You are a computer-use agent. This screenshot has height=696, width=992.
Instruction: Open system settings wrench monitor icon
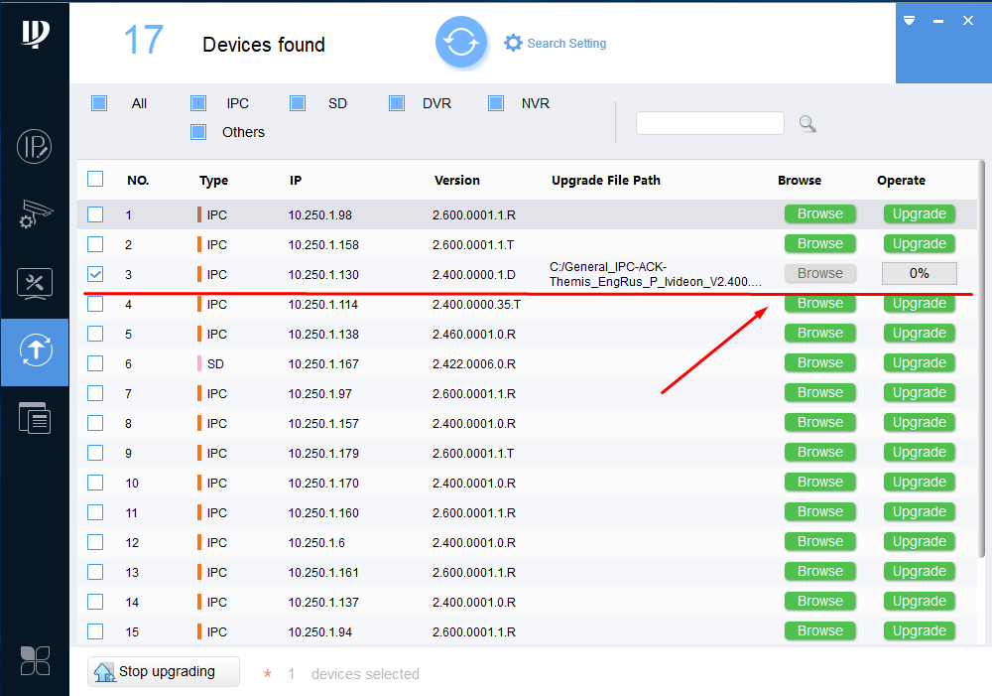click(x=35, y=283)
